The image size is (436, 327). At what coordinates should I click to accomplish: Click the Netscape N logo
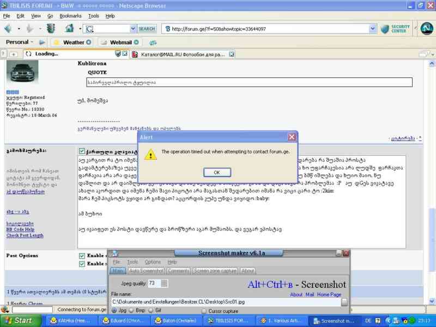pyautogui.click(x=427, y=29)
